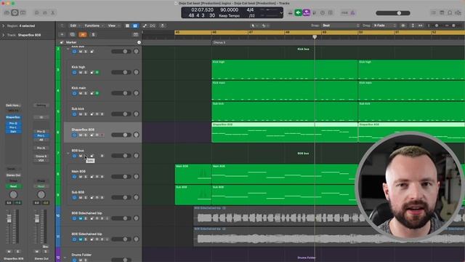Open the List Editors icon
The image size is (465, 262).
pyautogui.click(x=434, y=13)
